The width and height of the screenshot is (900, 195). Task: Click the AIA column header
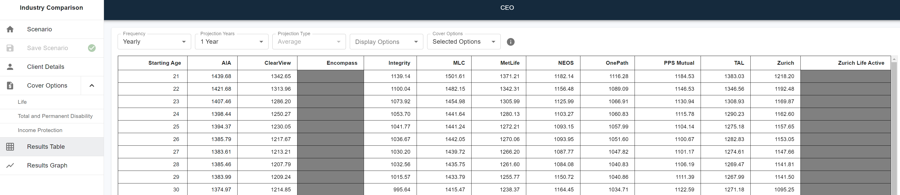212,63
